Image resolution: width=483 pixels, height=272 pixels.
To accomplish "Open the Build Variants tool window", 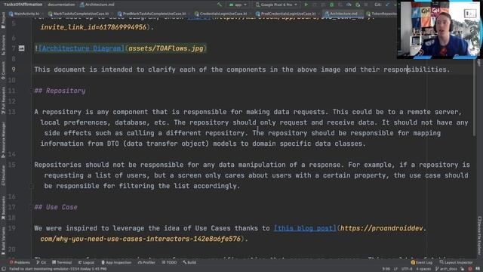I will [x=3, y=242].
